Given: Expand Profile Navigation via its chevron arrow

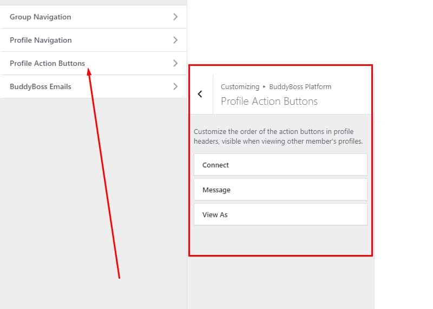Looking at the screenshot, I should pos(175,40).
